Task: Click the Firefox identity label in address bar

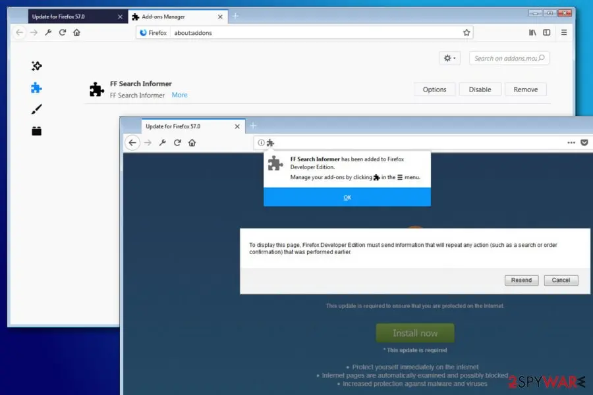Action: (x=153, y=33)
